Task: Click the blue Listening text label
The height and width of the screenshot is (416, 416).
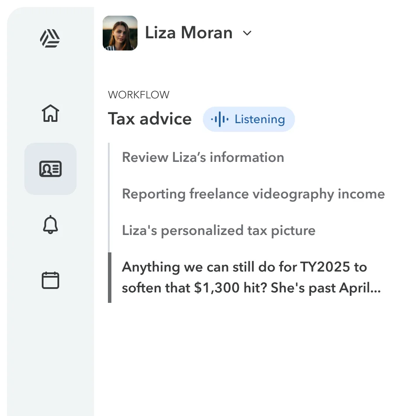Action: click(260, 119)
